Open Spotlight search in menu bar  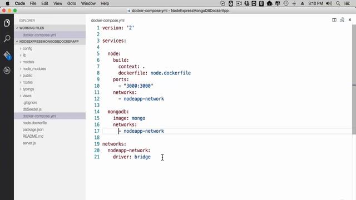click(x=338, y=3)
